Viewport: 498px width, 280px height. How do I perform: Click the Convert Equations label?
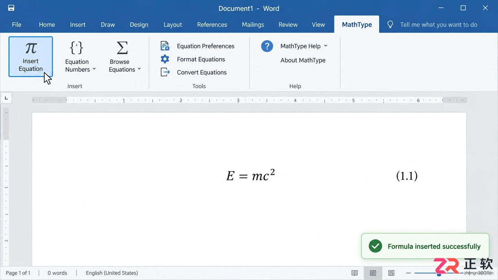pos(202,72)
